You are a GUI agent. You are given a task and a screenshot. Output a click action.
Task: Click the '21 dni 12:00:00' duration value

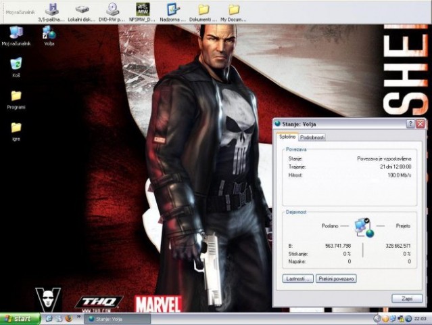click(x=395, y=167)
